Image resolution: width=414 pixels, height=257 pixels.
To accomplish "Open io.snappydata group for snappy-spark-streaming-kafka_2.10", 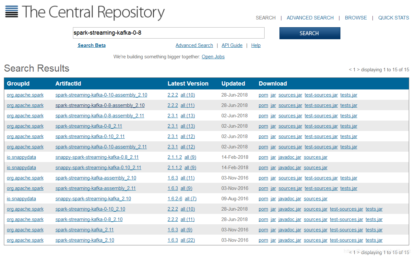I will 21,199.
